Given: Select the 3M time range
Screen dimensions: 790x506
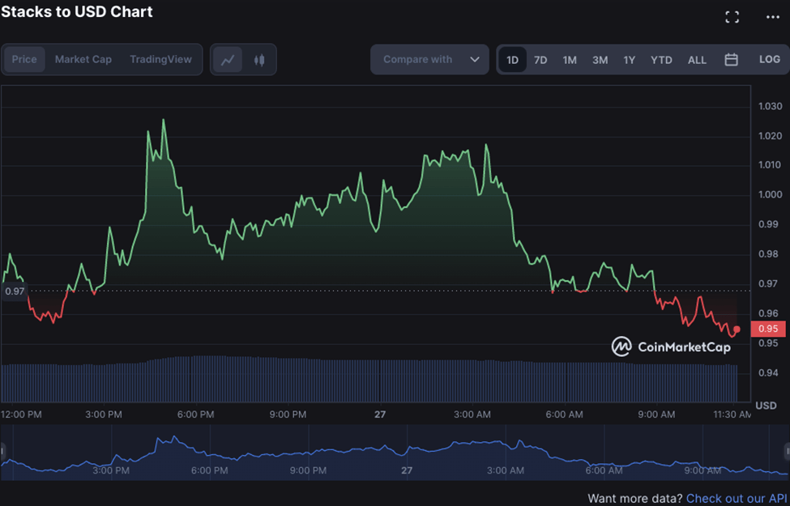Looking at the screenshot, I should (x=600, y=60).
